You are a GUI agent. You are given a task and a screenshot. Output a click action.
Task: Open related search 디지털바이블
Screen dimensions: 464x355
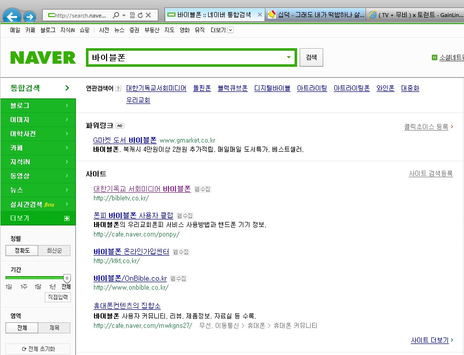click(x=272, y=88)
